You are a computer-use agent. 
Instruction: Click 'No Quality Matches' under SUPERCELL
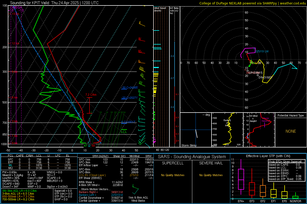coord(173,175)
